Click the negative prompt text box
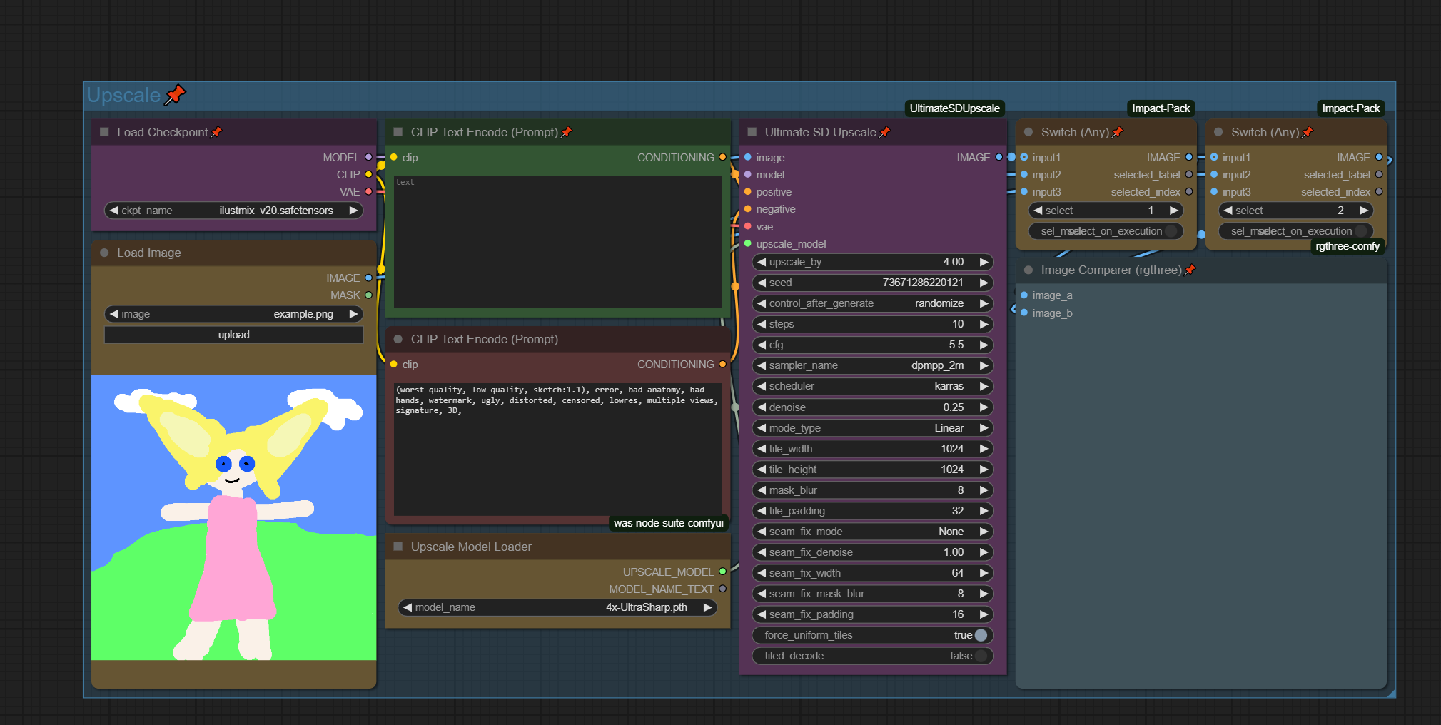This screenshot has height=725, width=1441. 557,448
